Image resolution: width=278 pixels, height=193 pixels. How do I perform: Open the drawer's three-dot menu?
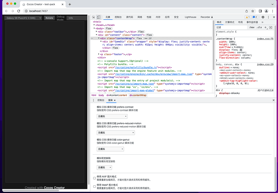point(93,100)
